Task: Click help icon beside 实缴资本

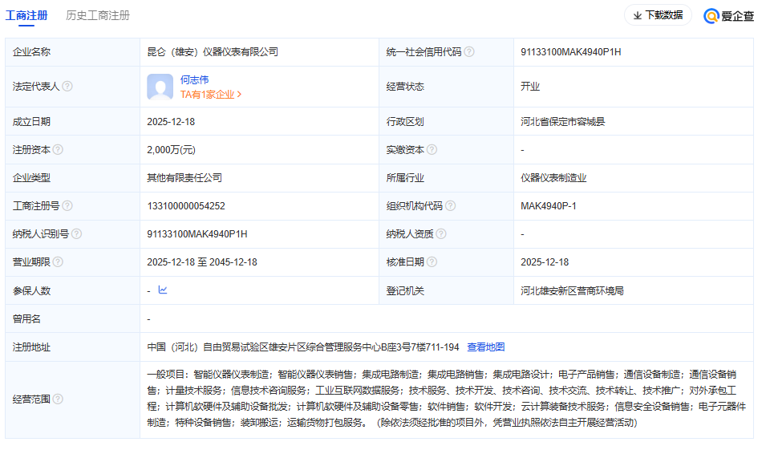Action: click(432, 150)
